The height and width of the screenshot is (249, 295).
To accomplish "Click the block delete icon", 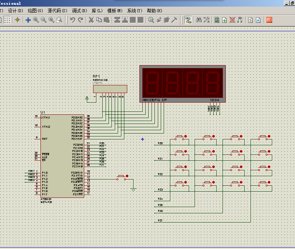I will 141,20.
